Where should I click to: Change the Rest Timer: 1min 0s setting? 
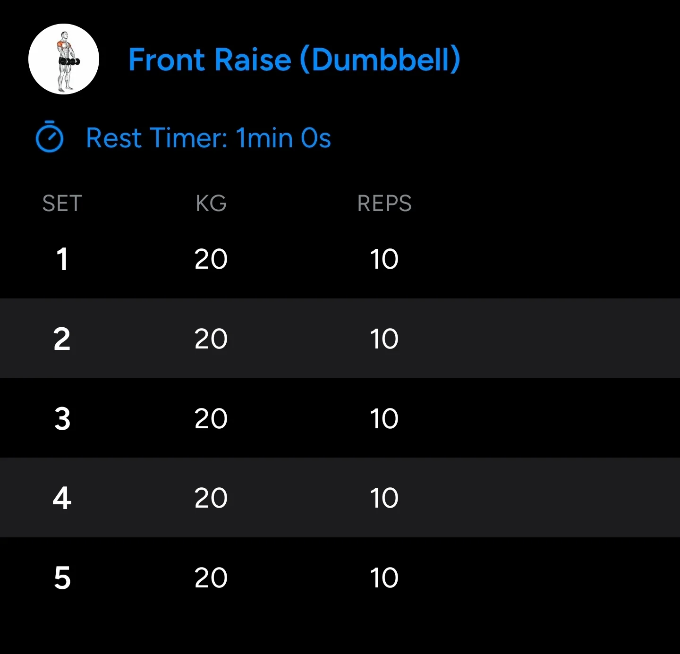[x=208, y=138]
